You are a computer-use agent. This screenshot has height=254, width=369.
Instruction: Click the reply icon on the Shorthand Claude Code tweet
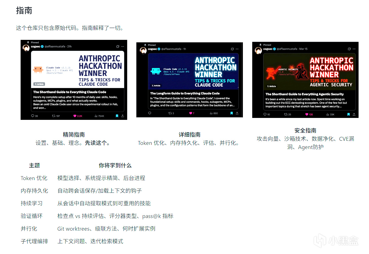(32, 116)
